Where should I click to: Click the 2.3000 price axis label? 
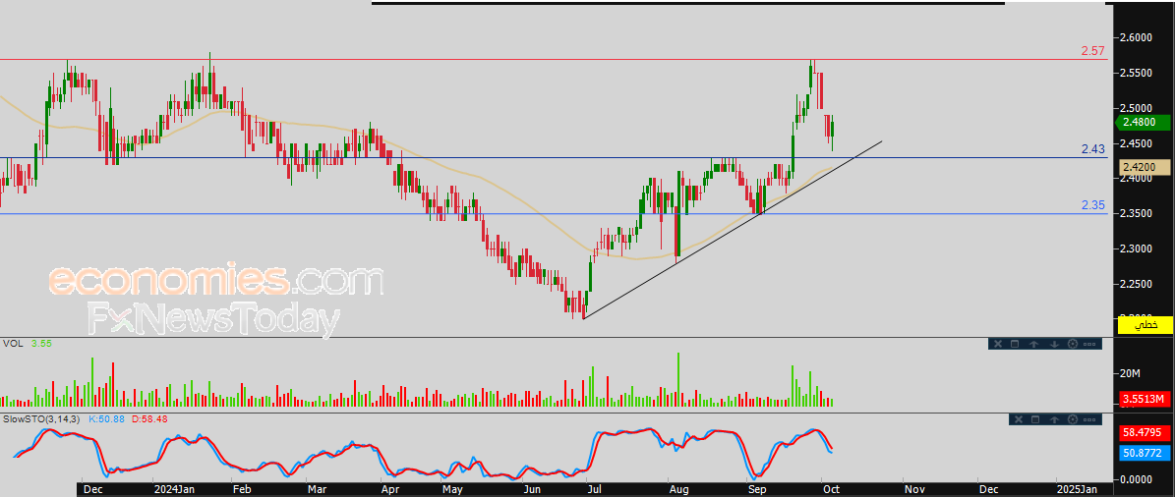click(1136, 248)
